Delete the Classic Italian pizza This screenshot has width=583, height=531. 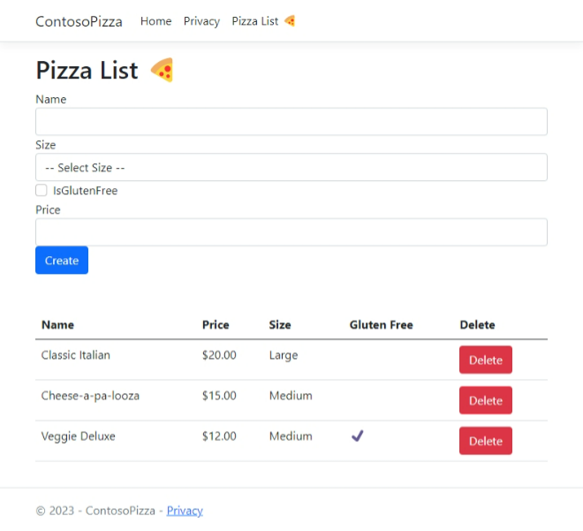click(x=485, y=360)
